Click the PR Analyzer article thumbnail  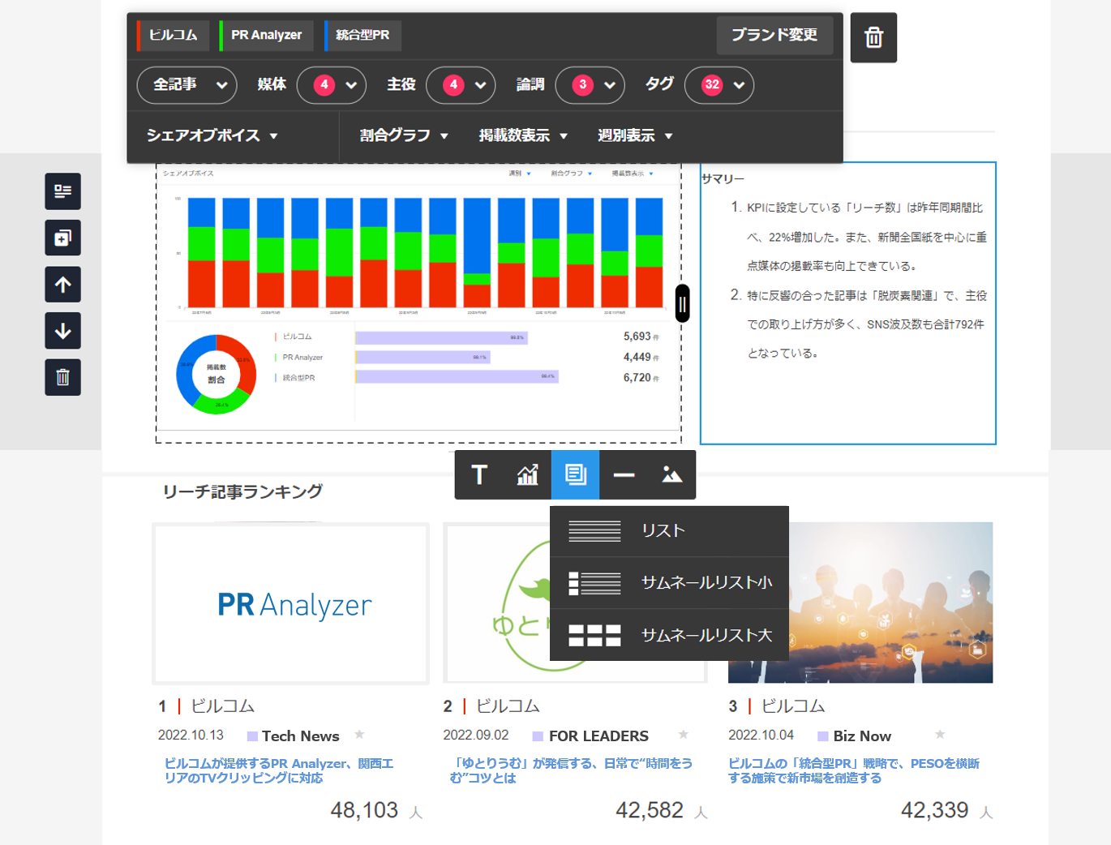click(x=290, y=603)
